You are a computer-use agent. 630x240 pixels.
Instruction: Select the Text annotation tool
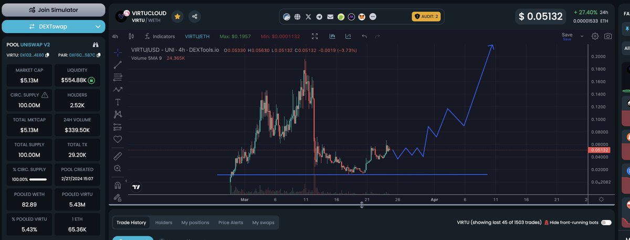point(118,102)
